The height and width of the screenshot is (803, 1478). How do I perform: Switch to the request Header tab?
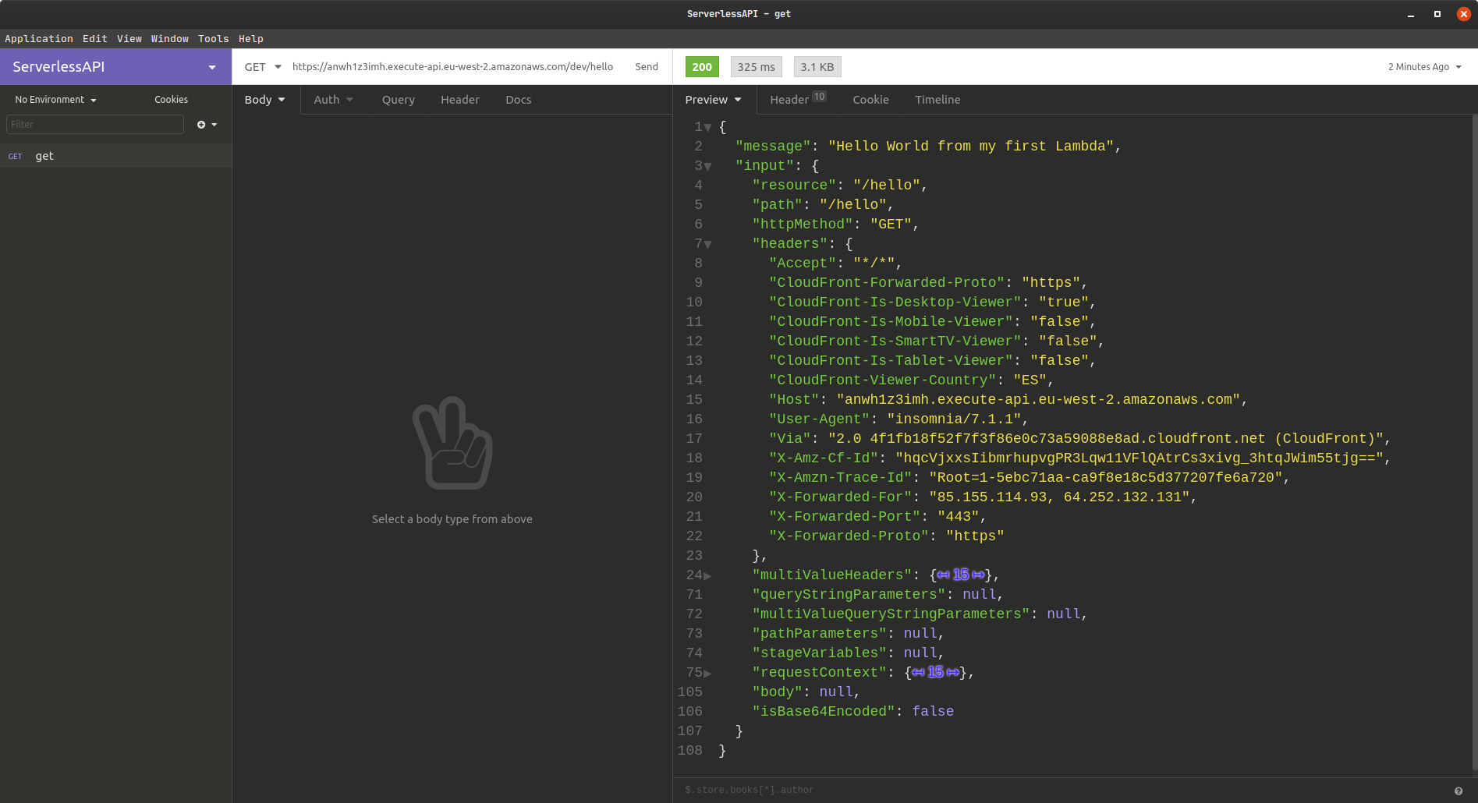tap(460, 100)
